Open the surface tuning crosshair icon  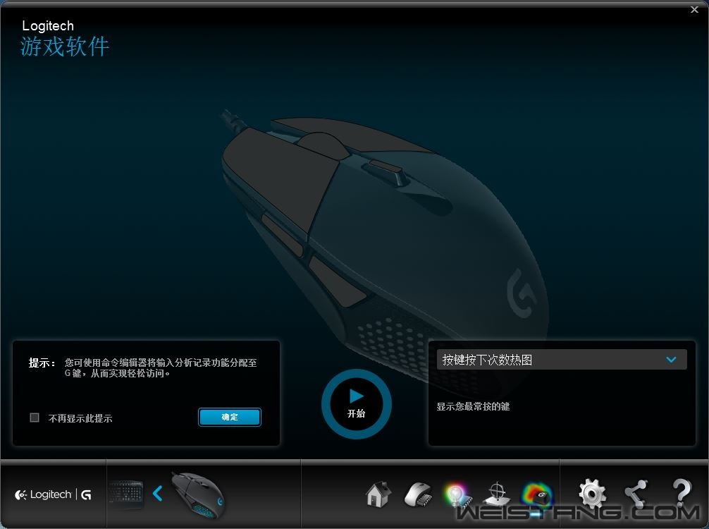tap(496, 494)
